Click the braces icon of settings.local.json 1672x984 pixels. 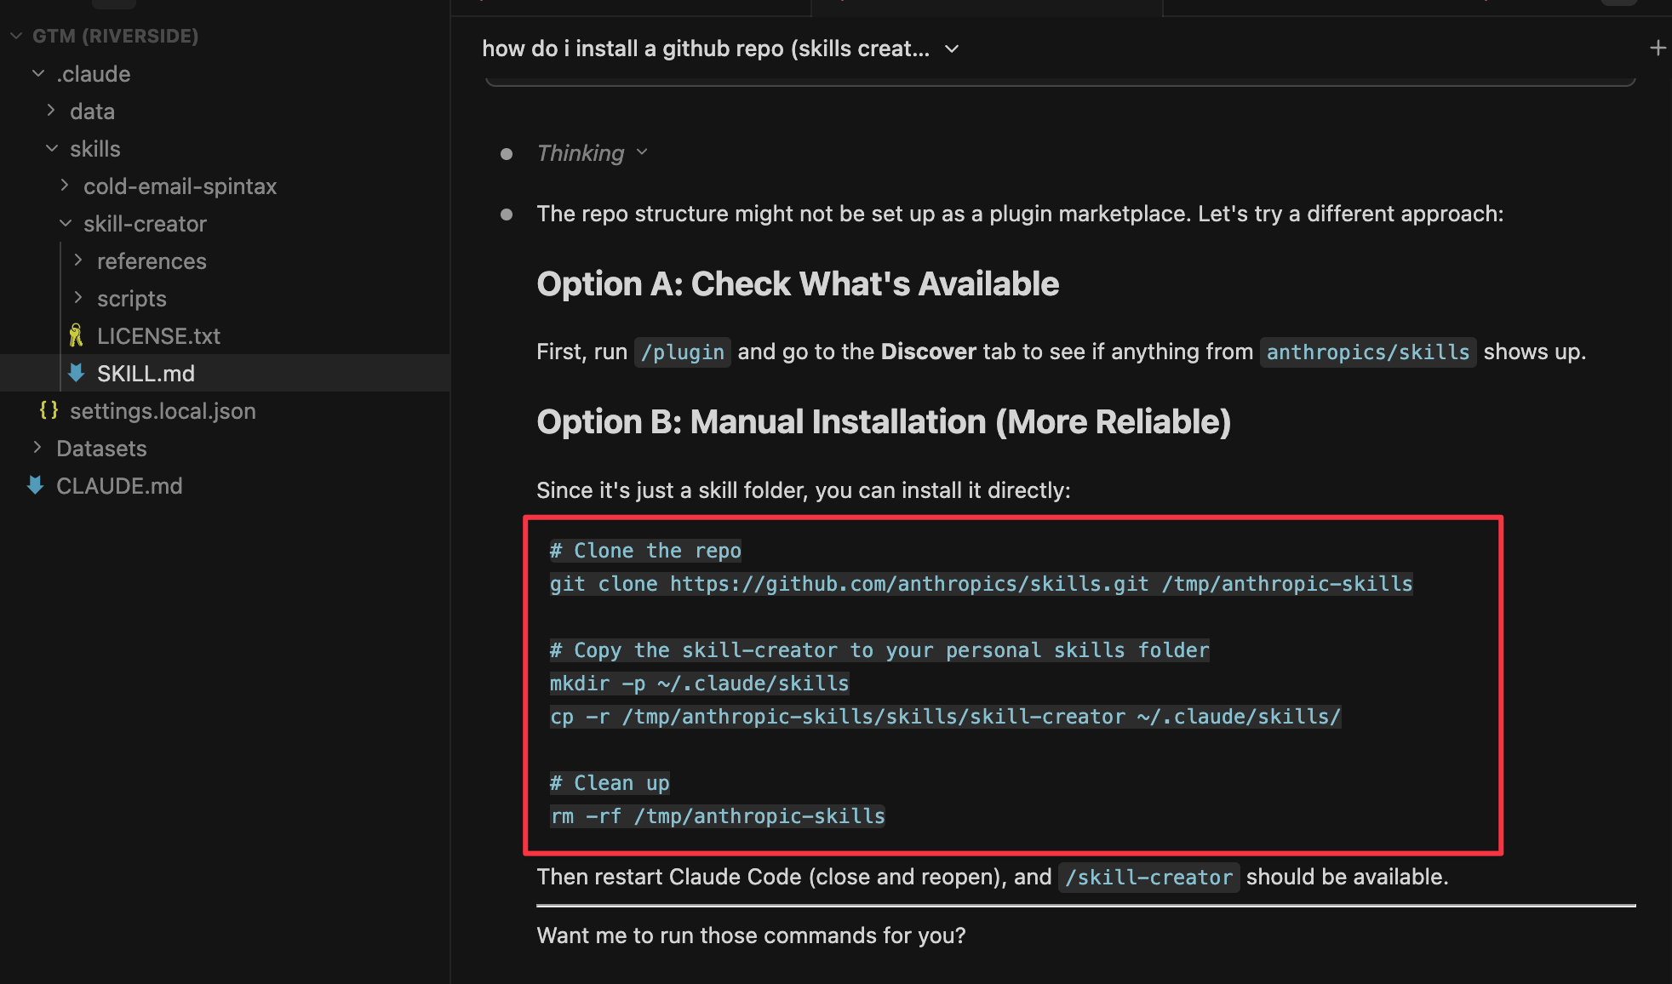click(49, 410)
